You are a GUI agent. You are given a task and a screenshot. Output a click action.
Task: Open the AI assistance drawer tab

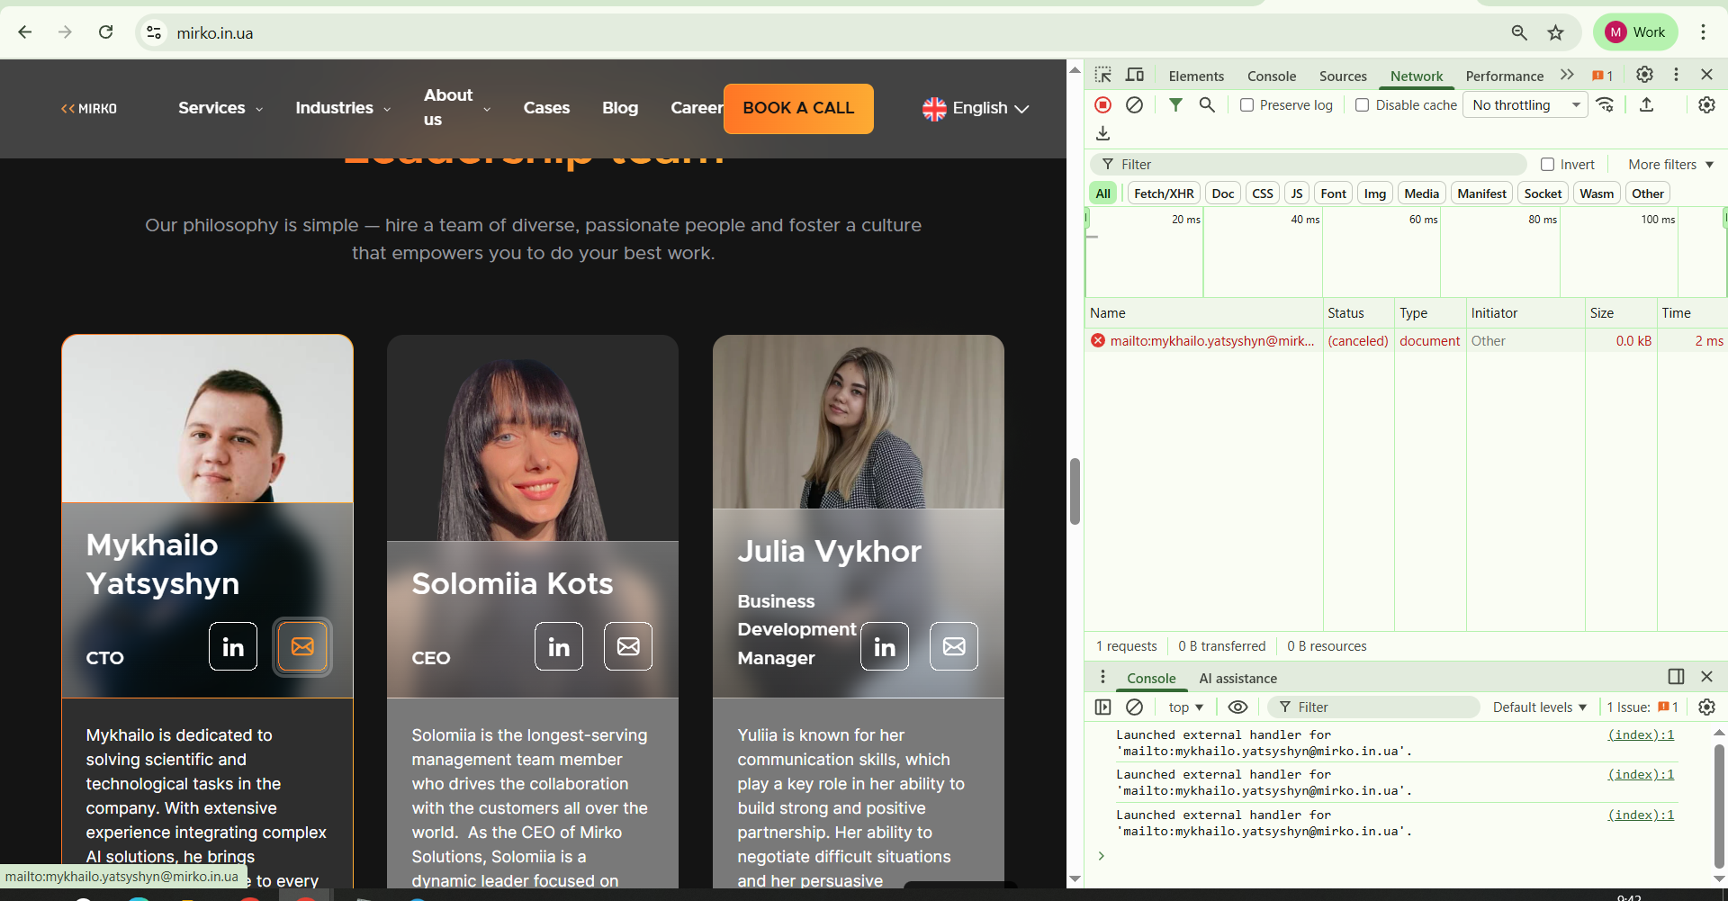tap(1237, 679)
